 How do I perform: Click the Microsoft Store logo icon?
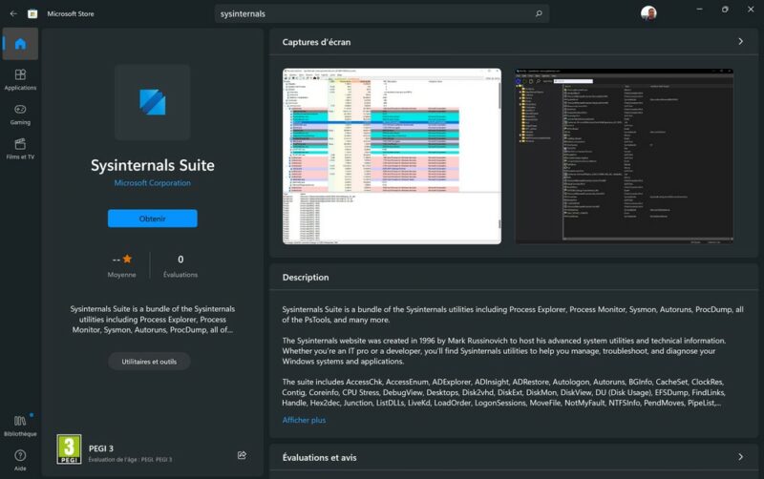pos(32,13)
